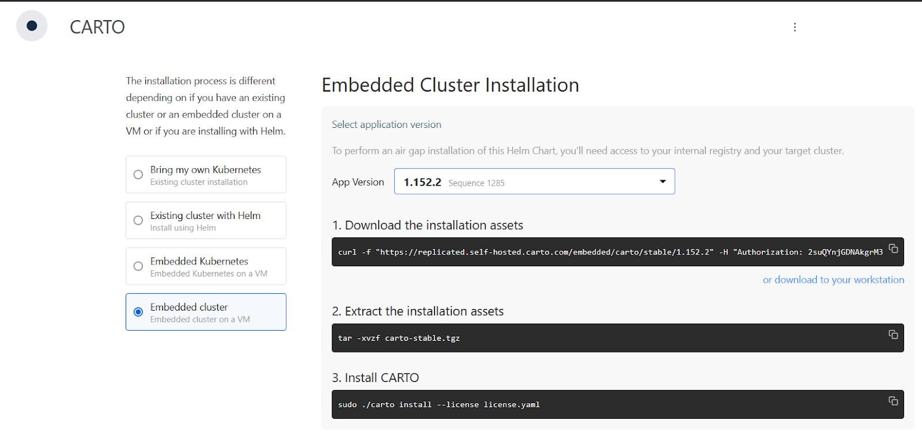Click the 'Embedded Kubernetes on a VM' card
Screen dimensions: 922x439
[209, 274]
